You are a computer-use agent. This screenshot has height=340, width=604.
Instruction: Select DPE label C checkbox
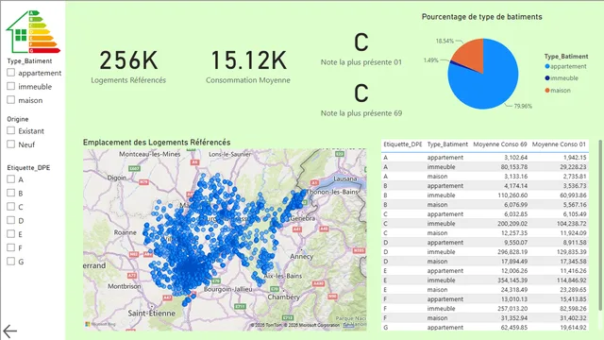[11, 207]
